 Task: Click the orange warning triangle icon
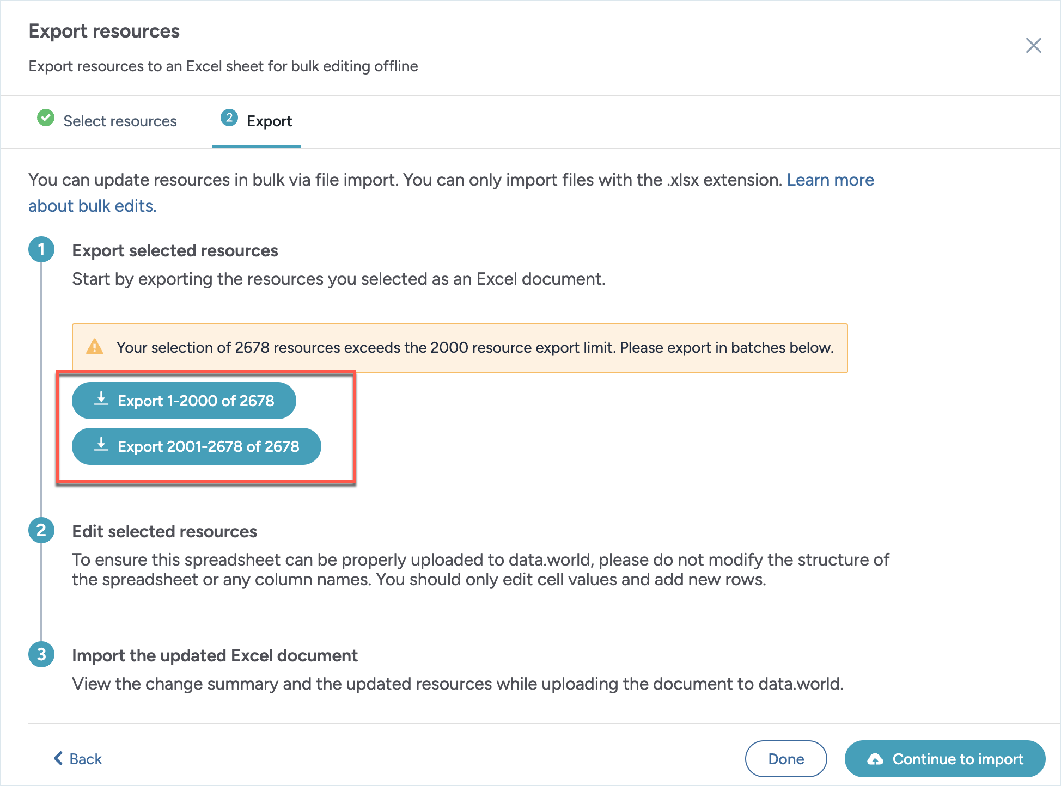[95, 347]
